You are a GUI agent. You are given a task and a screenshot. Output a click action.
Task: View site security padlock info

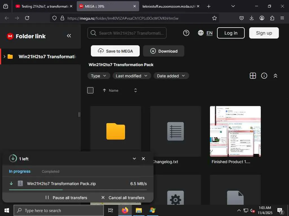pos(62,18)
